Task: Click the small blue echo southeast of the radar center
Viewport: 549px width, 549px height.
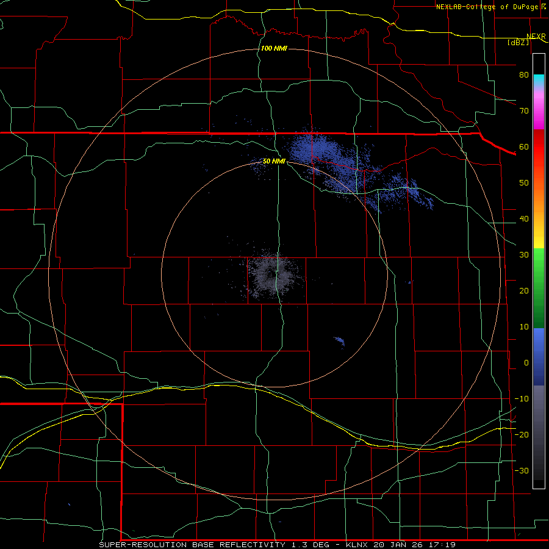Action: (340, 340)
